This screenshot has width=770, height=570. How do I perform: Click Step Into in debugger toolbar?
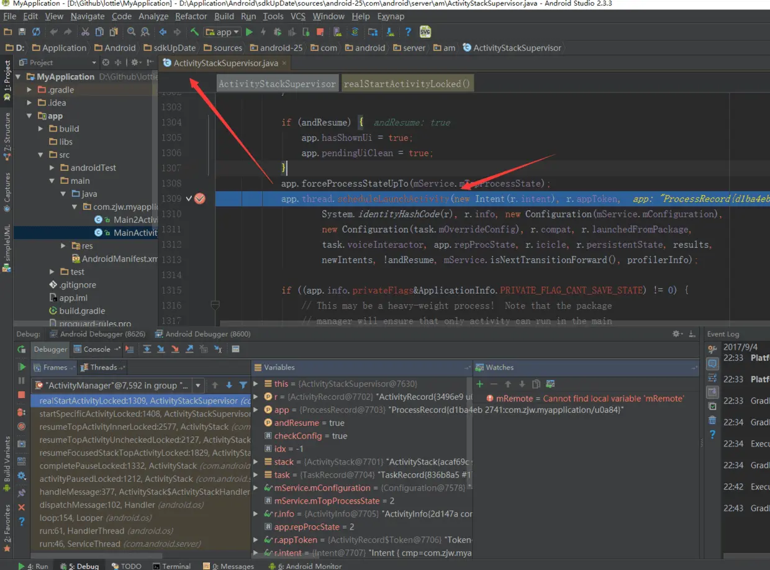[161, 350]
